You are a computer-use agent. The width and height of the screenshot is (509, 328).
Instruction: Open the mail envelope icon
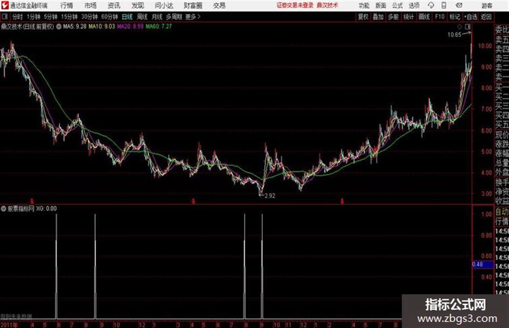pyautogui.click(x=459, y=5)
